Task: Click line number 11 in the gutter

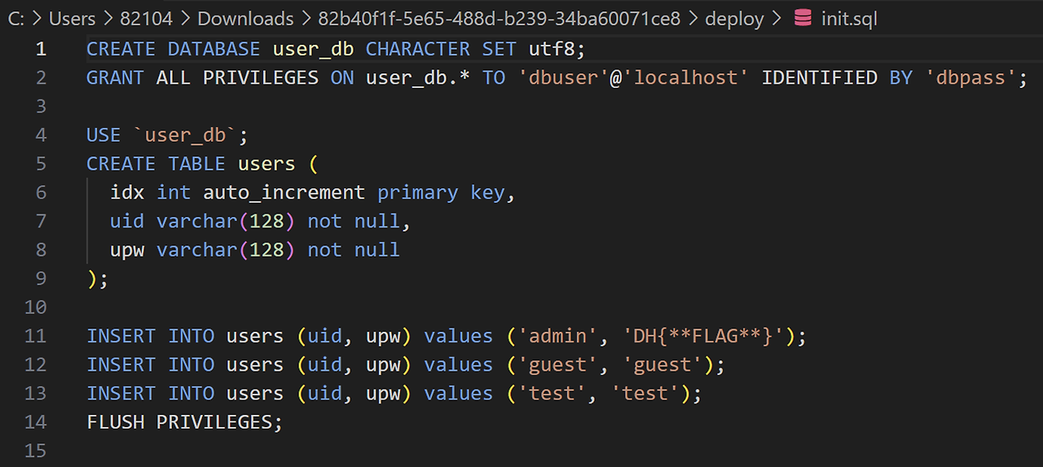Action: pos(37,336)
